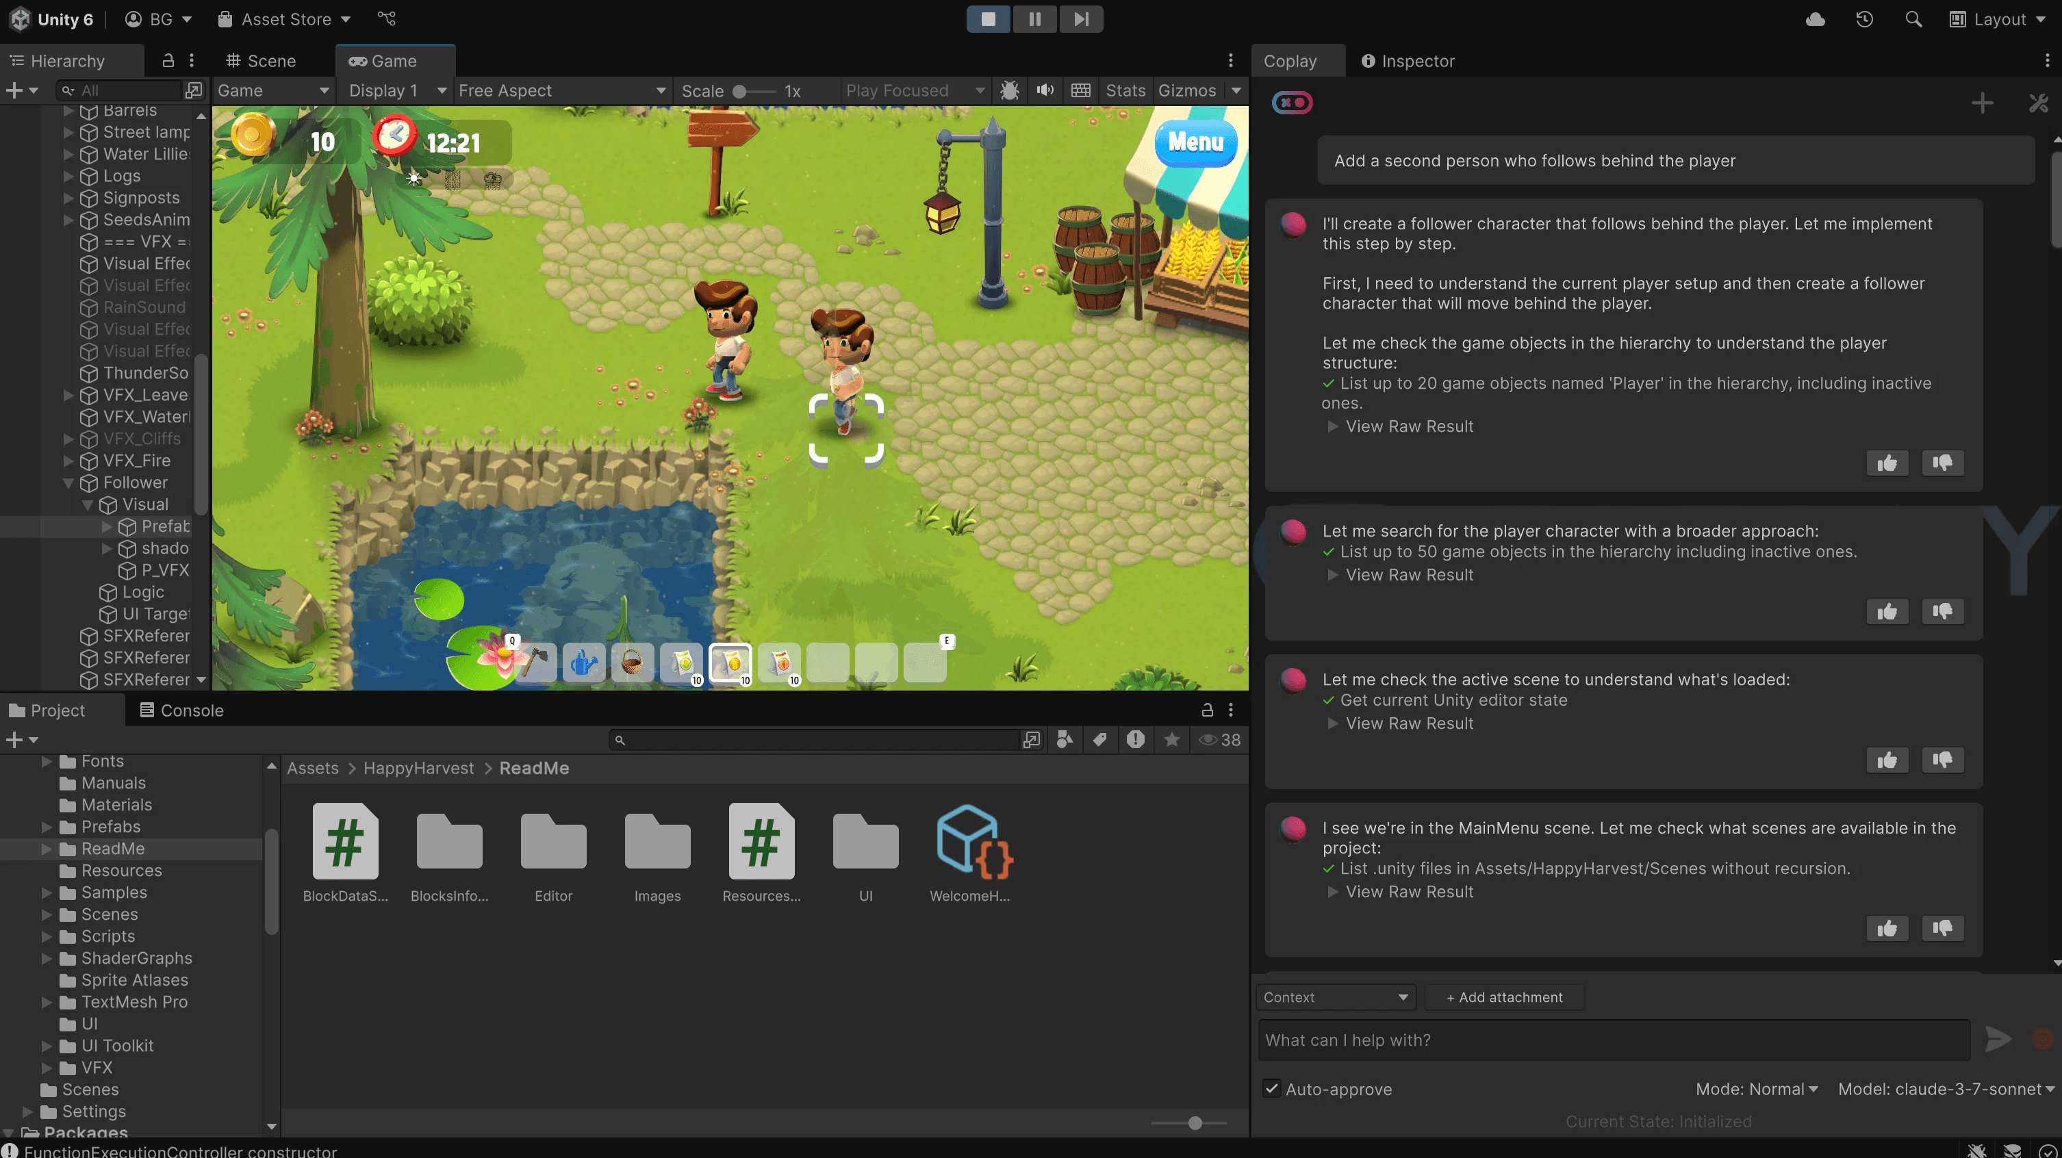Open the Coplay tools settings icon
The height and width of the screenshot is (1158, 2062).
coord(2038,103)
